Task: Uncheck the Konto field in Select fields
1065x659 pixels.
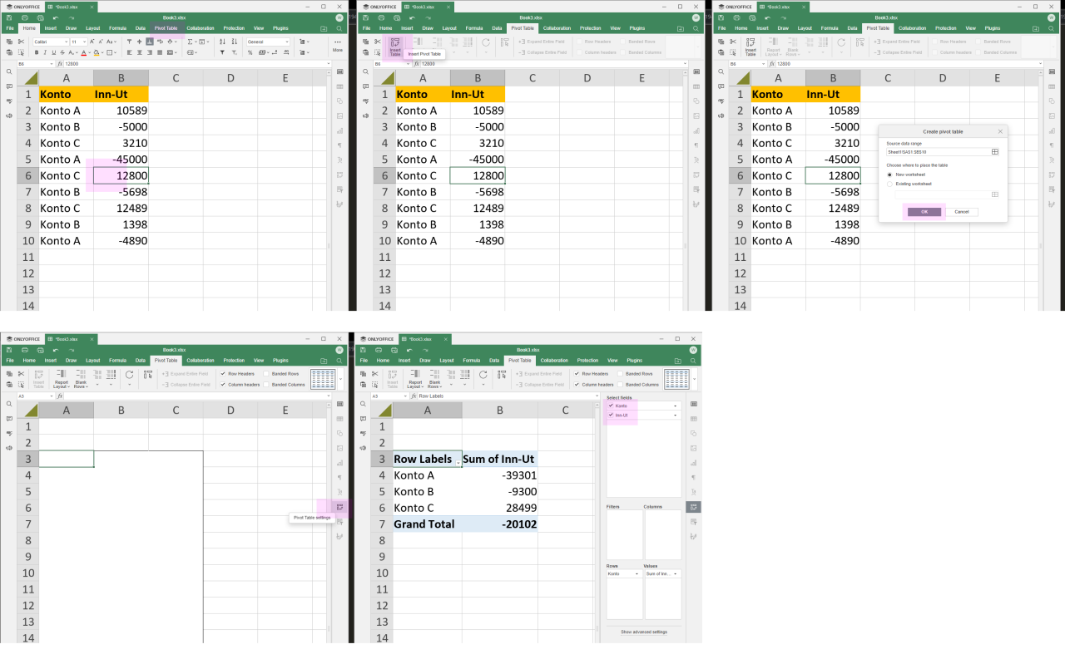Action: tap(610, 407)
